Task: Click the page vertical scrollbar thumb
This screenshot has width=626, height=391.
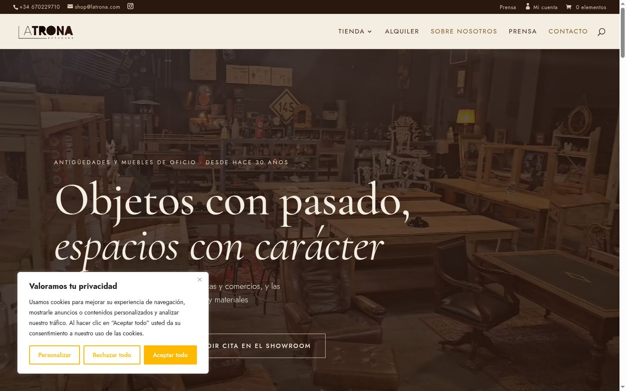Action: click(623, 33)
